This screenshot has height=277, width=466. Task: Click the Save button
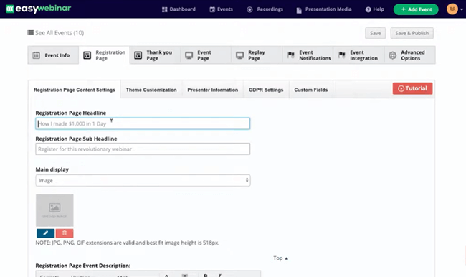[x=375, y=33]
